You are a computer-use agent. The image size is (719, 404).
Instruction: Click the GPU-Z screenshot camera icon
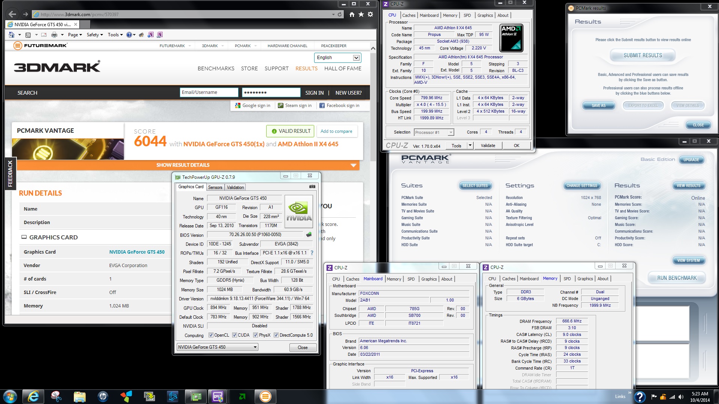[312, 187]
